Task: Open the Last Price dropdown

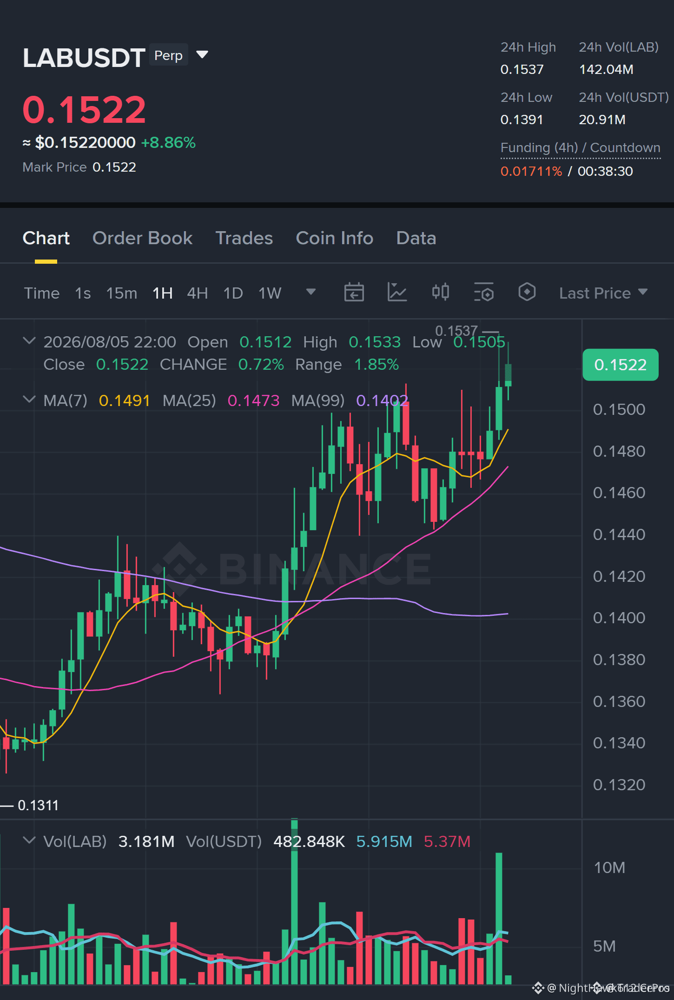Action: [603, 293]
